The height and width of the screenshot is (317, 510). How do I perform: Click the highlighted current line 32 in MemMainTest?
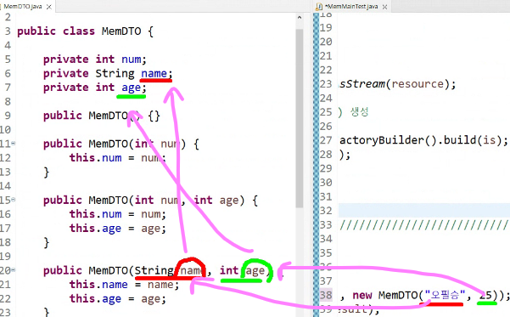[424, 211]
